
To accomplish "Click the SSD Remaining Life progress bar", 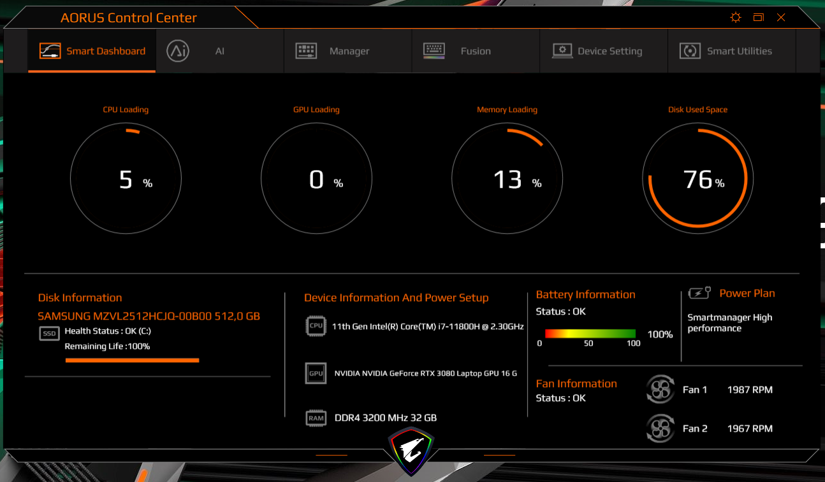I will tap(132, 360).
